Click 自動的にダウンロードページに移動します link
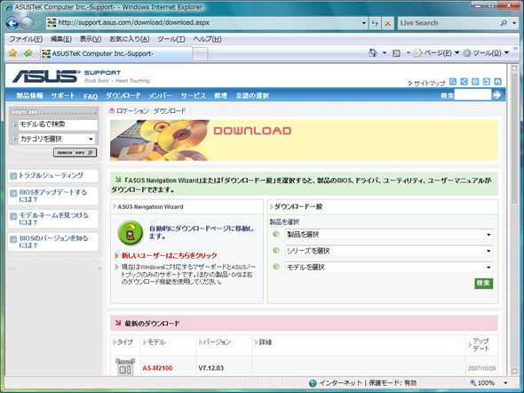 coord(202,232)
